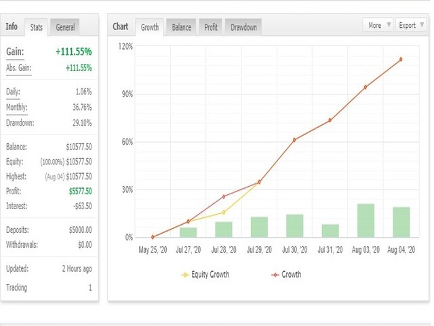Select the Aug 04 growth data point

(x=401, y=59)
